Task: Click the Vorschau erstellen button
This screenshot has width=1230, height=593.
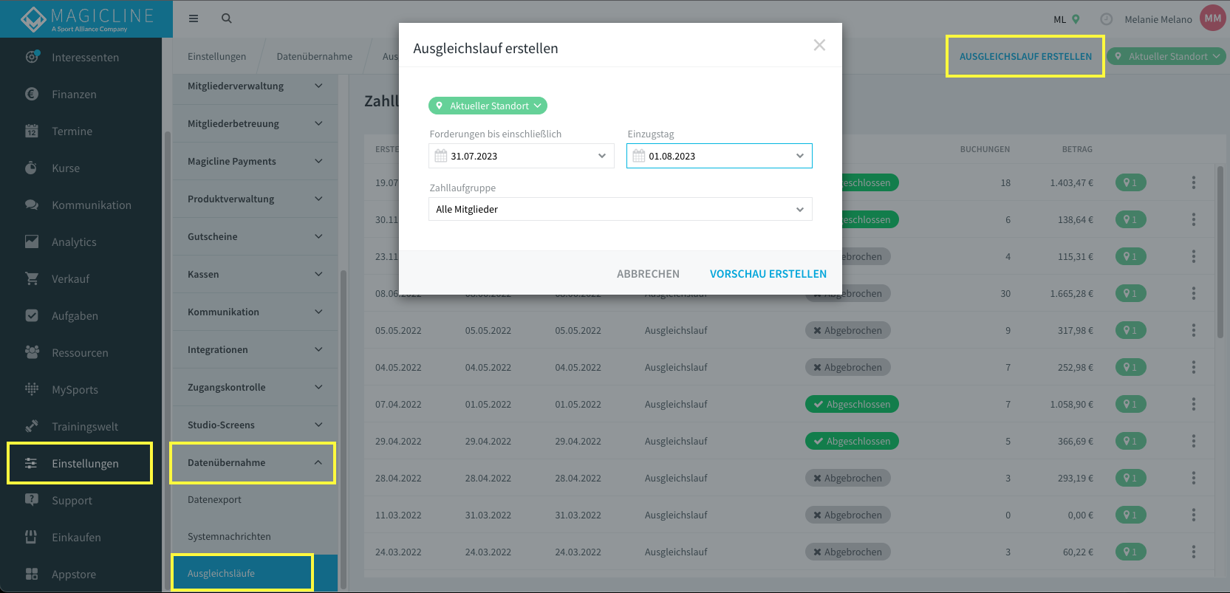Action: 768,273
